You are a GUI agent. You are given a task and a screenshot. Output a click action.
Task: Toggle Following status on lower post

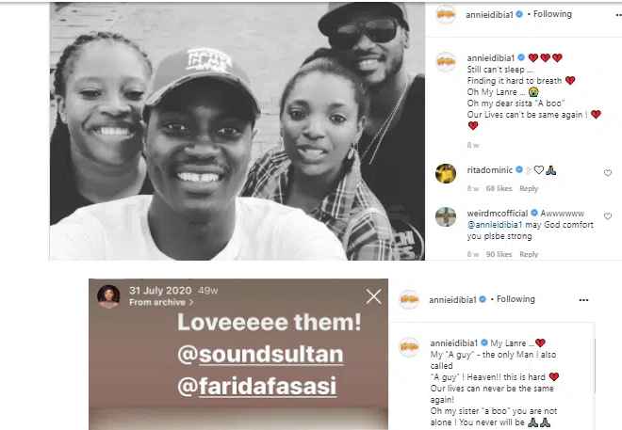(516, 299)
